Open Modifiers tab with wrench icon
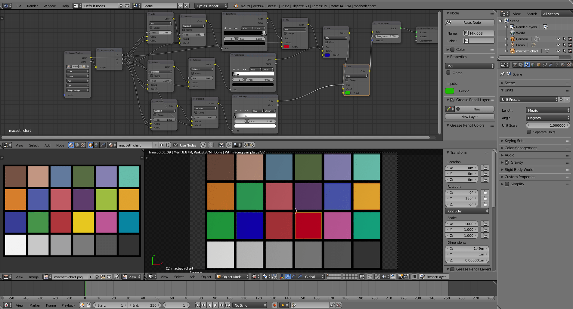 [x=551, y=65]
